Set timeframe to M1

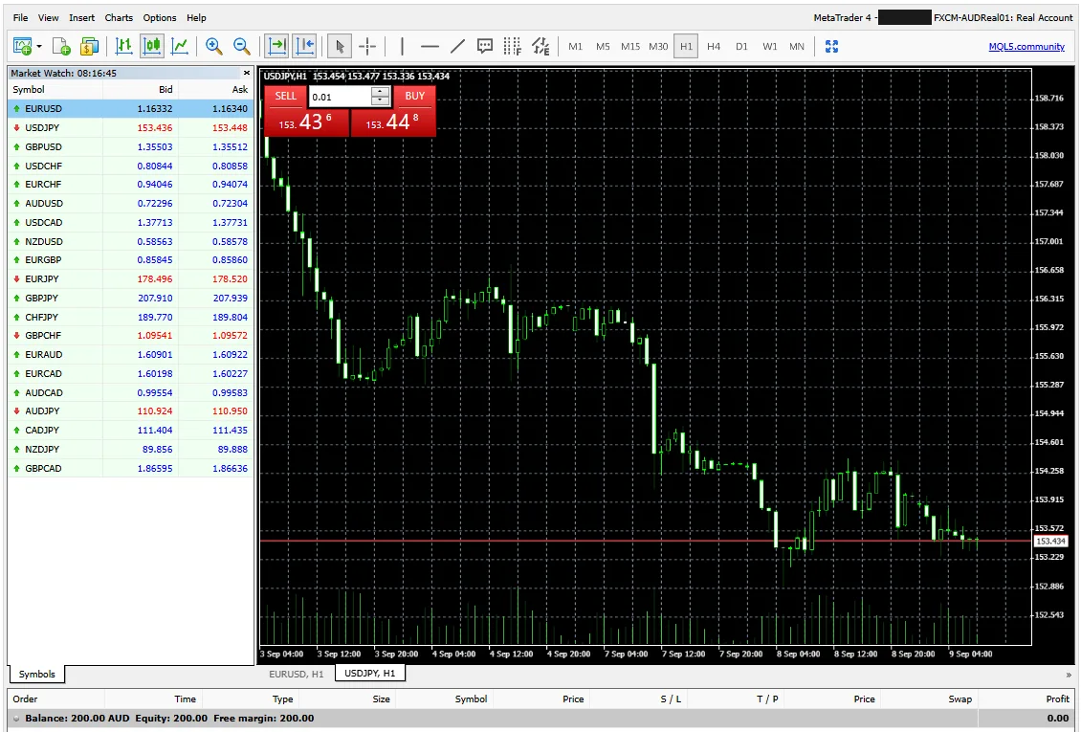coord(575,46)
